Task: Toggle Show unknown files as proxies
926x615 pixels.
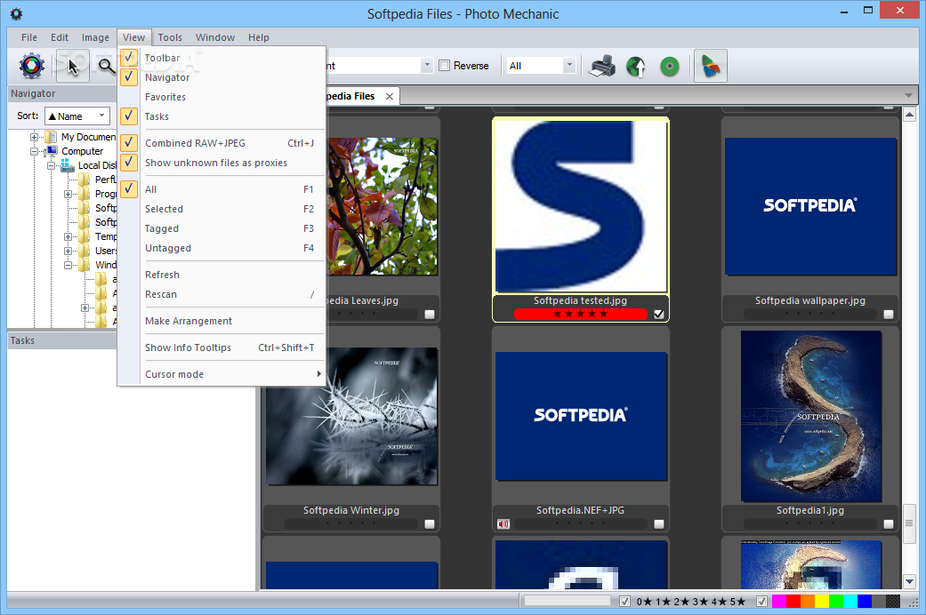Action: [222, 163]
